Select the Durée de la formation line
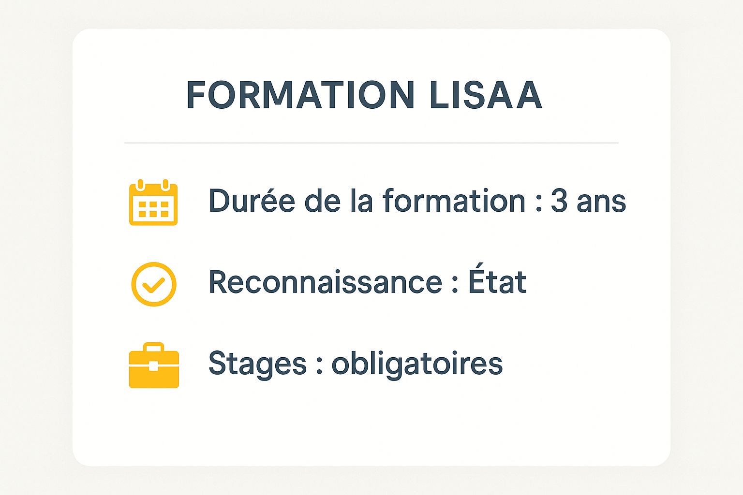This screenshot has width=743, height=495. [417, 201]
